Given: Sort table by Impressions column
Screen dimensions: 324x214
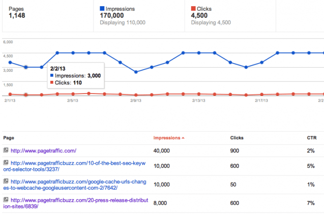Looking at the screenshot, I should [168, 137].
